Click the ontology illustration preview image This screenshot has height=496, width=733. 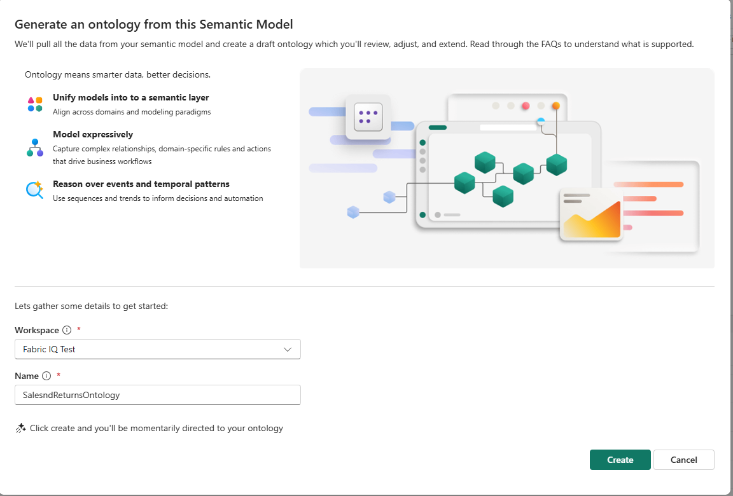point(506,168)
